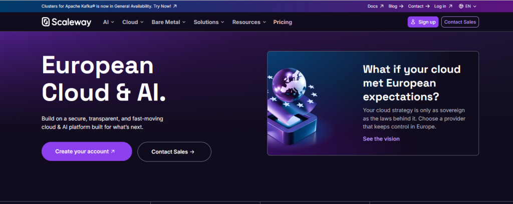
Task: Follow the See the vision link
Action: [381, 138]
